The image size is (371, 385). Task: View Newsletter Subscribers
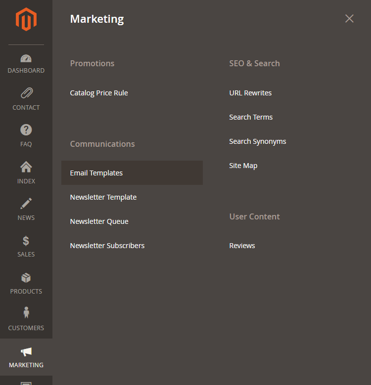[107, 246]
